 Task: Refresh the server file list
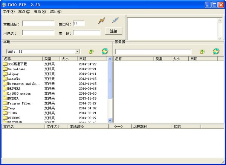(x=216, y=51)
